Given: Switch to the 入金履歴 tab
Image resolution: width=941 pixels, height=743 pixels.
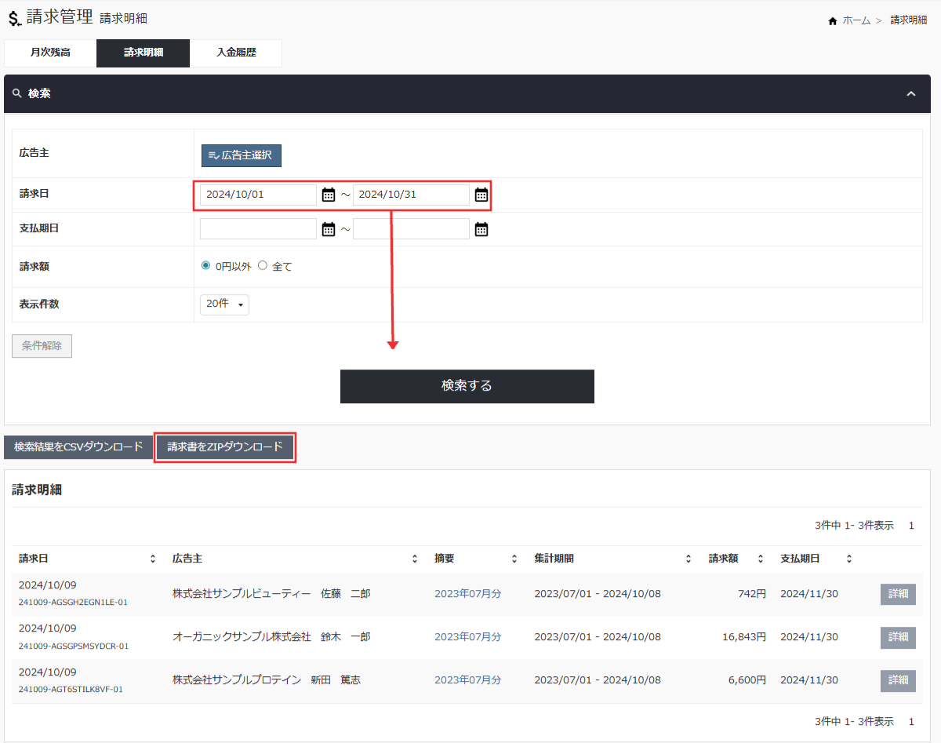Looking at the screenshot, I should 236,53.
